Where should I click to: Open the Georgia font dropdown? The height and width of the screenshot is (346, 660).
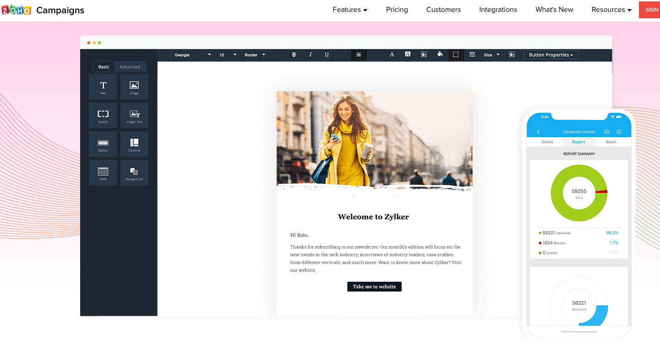[192, 55]
